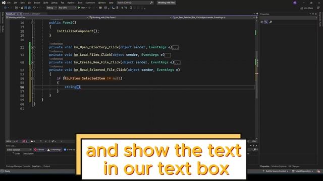Click the Save file toolbar icon
This screenshot has height=181, width=323.
26,8
